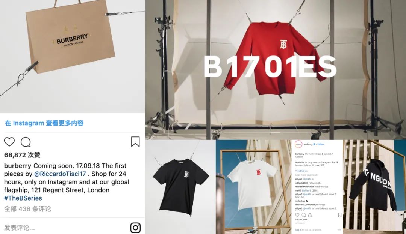Open the three-dots menu in small post
This screenshot has height=234, width=406.
click(x=339, y=230)
